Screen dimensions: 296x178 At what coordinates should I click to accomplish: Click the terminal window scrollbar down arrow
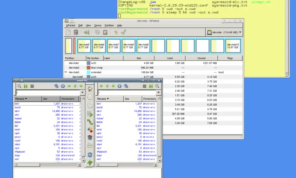click(287, 75)
